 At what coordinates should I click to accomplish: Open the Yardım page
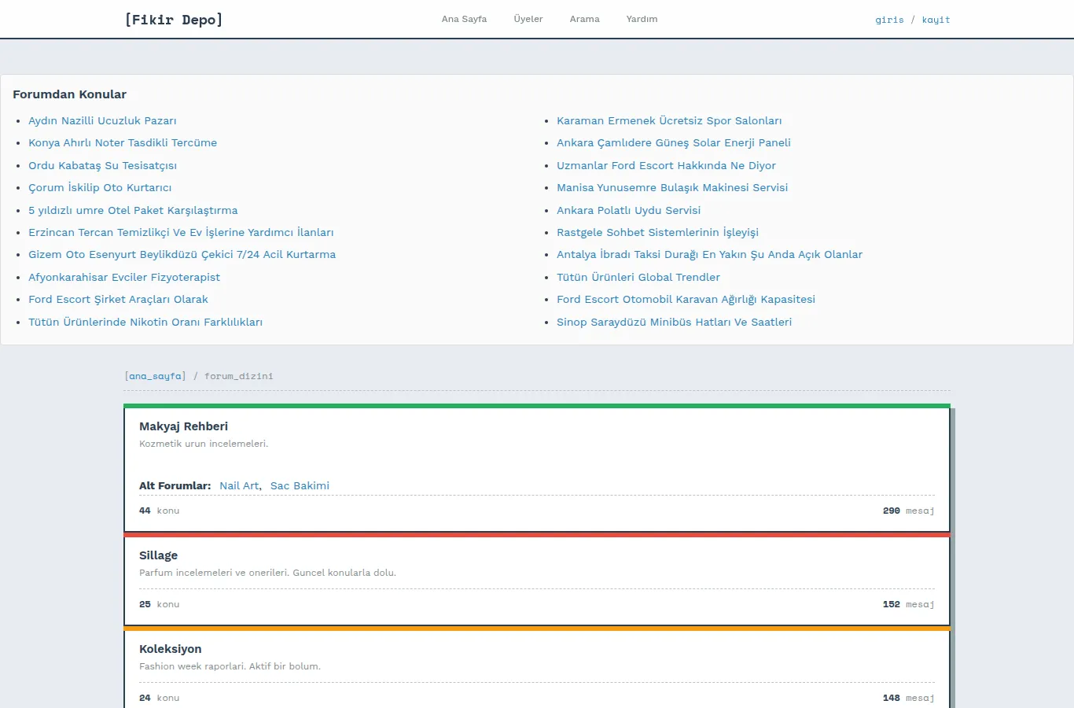642,19
